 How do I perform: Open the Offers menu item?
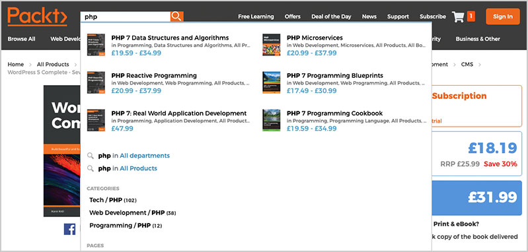[293, 16]
